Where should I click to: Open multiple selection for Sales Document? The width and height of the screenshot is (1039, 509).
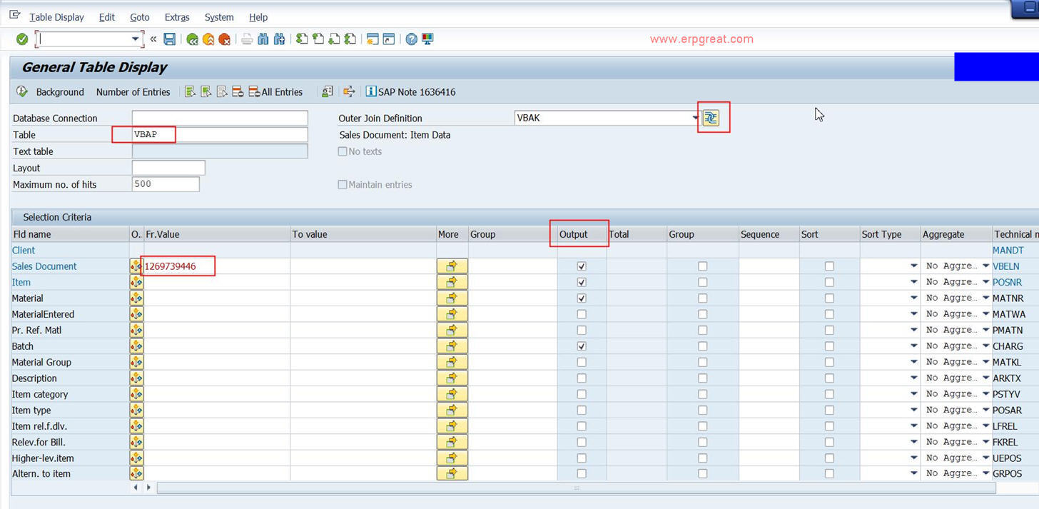point(452,266)
